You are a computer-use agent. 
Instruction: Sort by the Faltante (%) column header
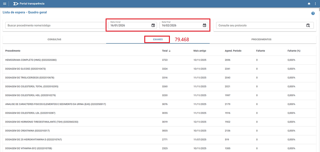[294, 51]
